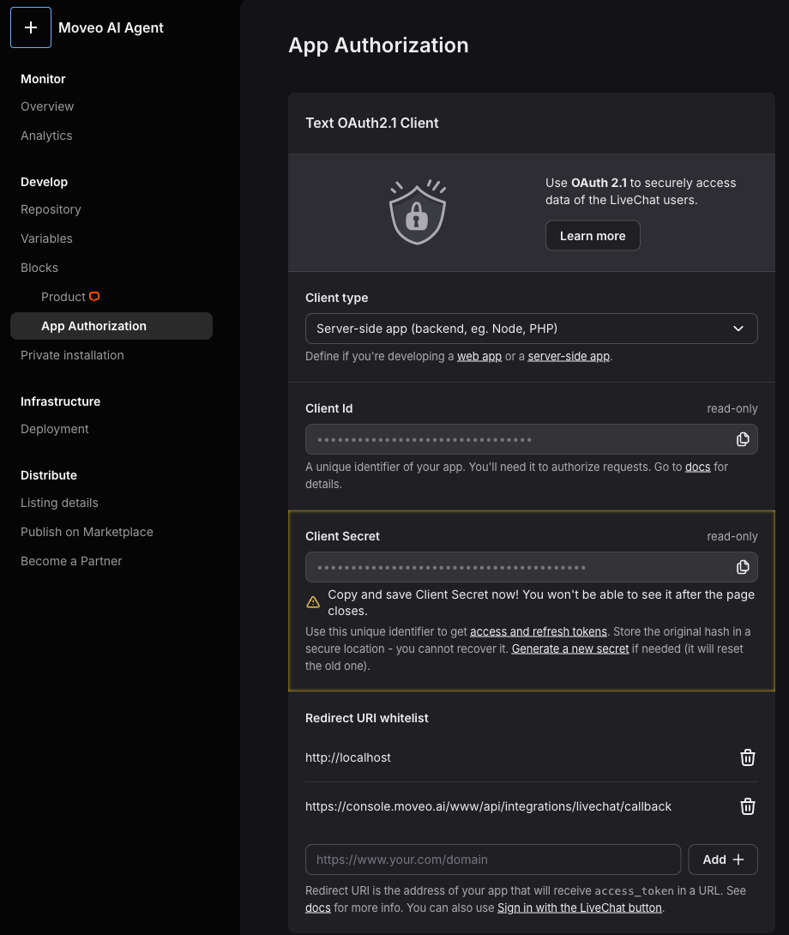
Task: Click the Redirect URI whitelist label
Action: click(x=367, y=718)
